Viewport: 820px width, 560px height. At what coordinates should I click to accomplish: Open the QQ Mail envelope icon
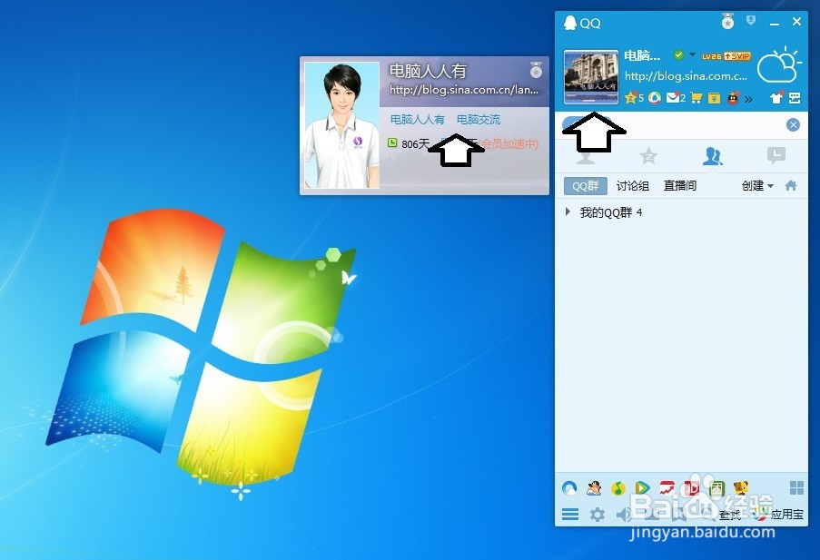(x=673, y=98)
